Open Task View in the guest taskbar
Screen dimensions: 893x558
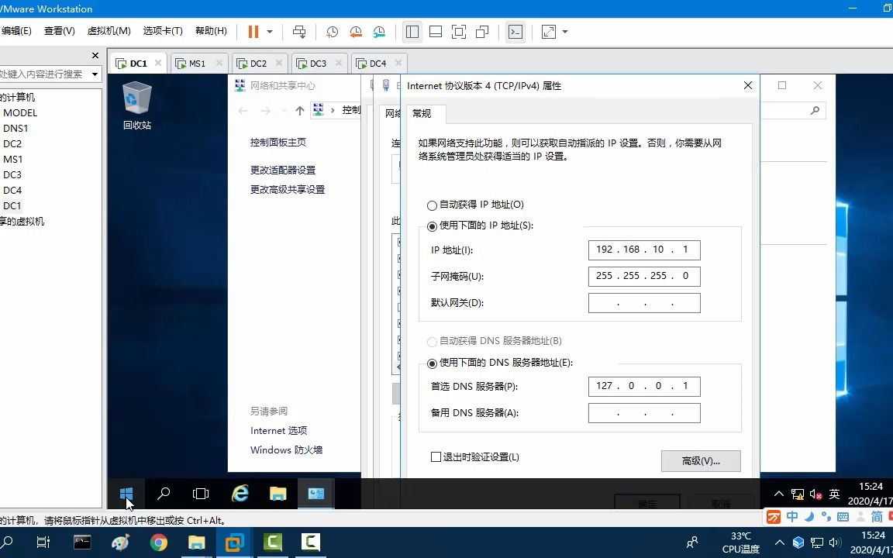201,493
